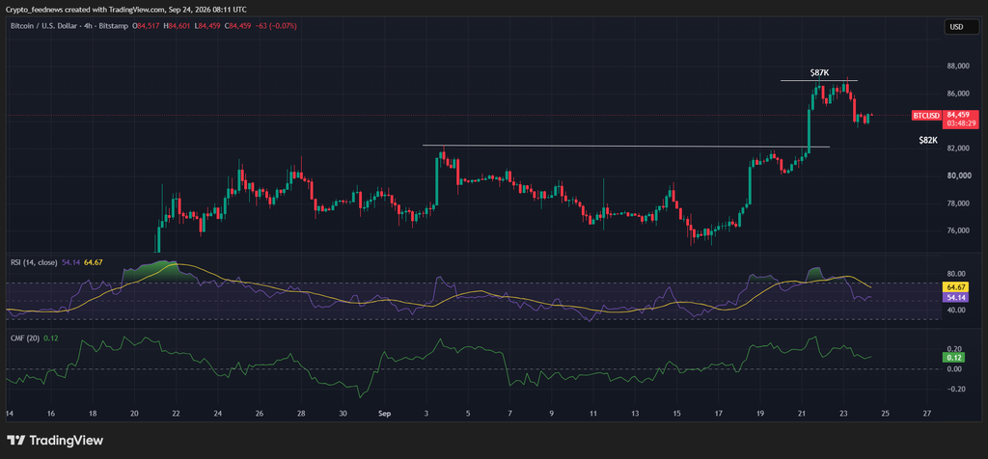Click the green 0.12 CMF axis tag
Image resolution: width=988 pixels, height=459 pixels.
pyautogui.click(x=953, y=357)
